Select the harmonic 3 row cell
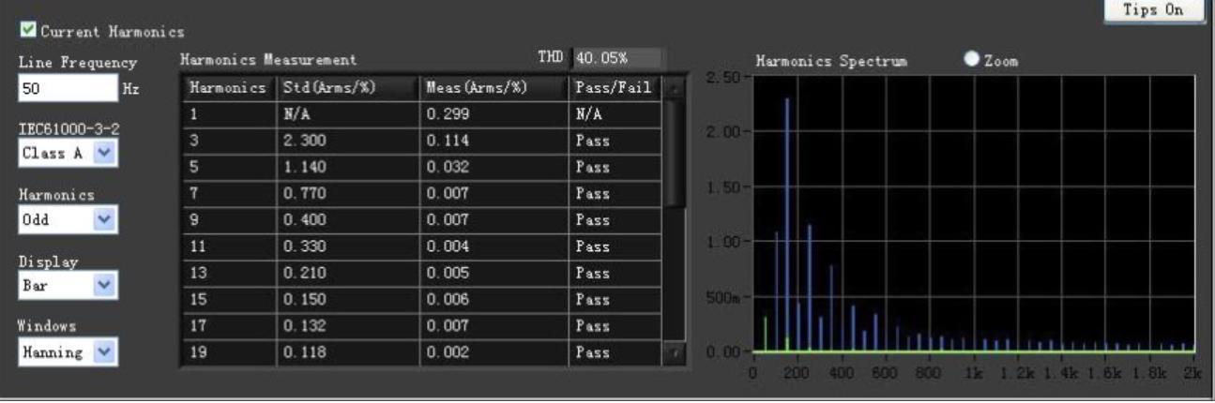This screenshot has width=1215, height=403. 228,141
